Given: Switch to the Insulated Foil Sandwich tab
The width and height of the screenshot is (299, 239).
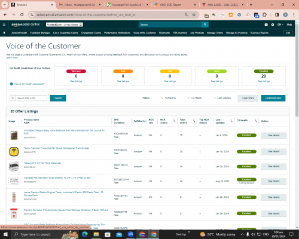Looking at the screenshot, I should point(127,5).
